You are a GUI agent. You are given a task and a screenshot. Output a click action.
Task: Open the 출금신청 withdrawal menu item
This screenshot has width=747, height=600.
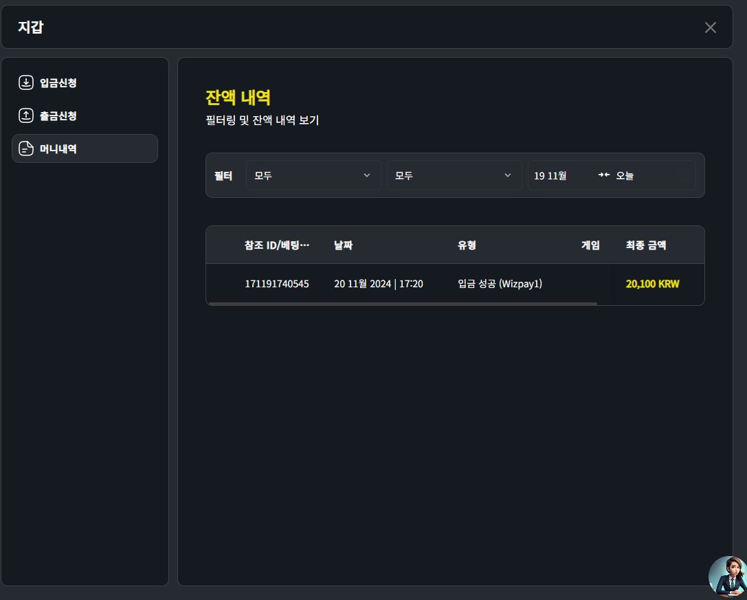pyautogui.click(x=85, y=115)
